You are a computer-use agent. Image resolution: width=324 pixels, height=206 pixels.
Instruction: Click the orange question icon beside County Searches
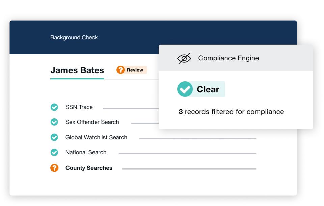point(54,168)
